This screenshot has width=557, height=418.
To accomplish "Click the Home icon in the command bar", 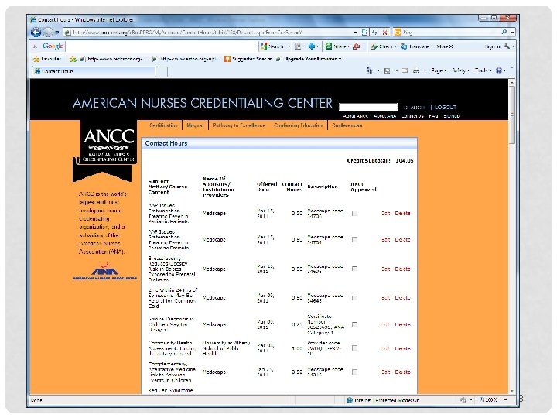I will 370,70.
